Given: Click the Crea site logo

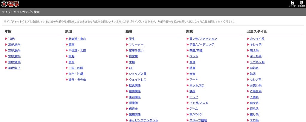Looking at the screenshot, I should 10,4.
